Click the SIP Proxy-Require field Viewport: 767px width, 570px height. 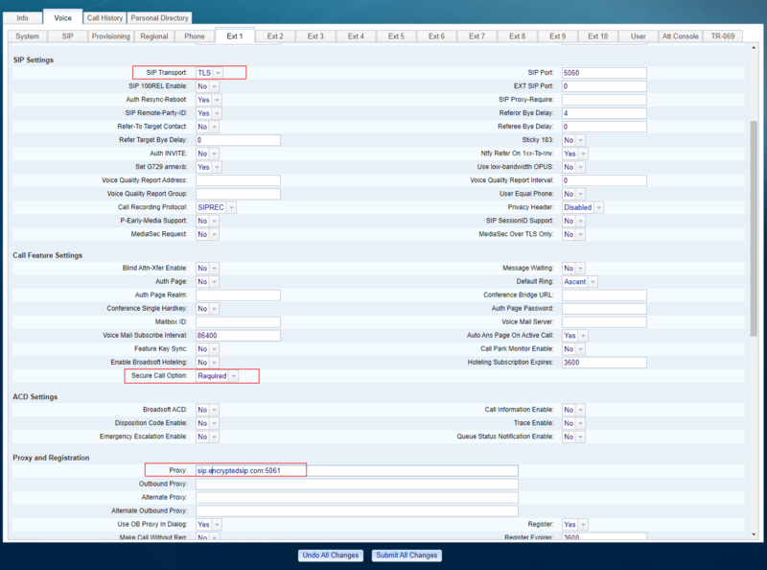pos(604,100)
